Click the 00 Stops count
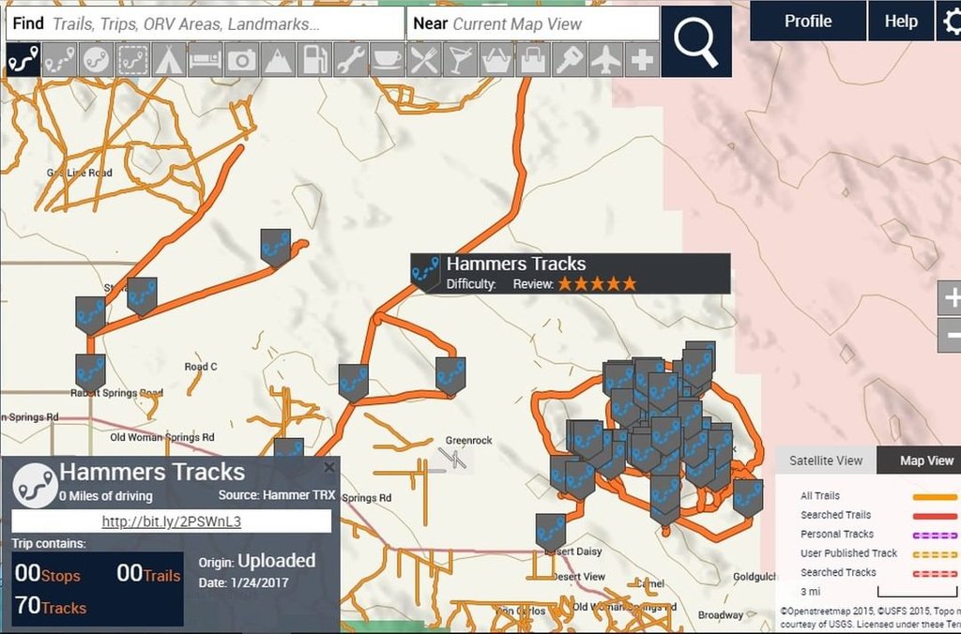The image size is (961, 634). pyautogui.click(x=48, y=574)
